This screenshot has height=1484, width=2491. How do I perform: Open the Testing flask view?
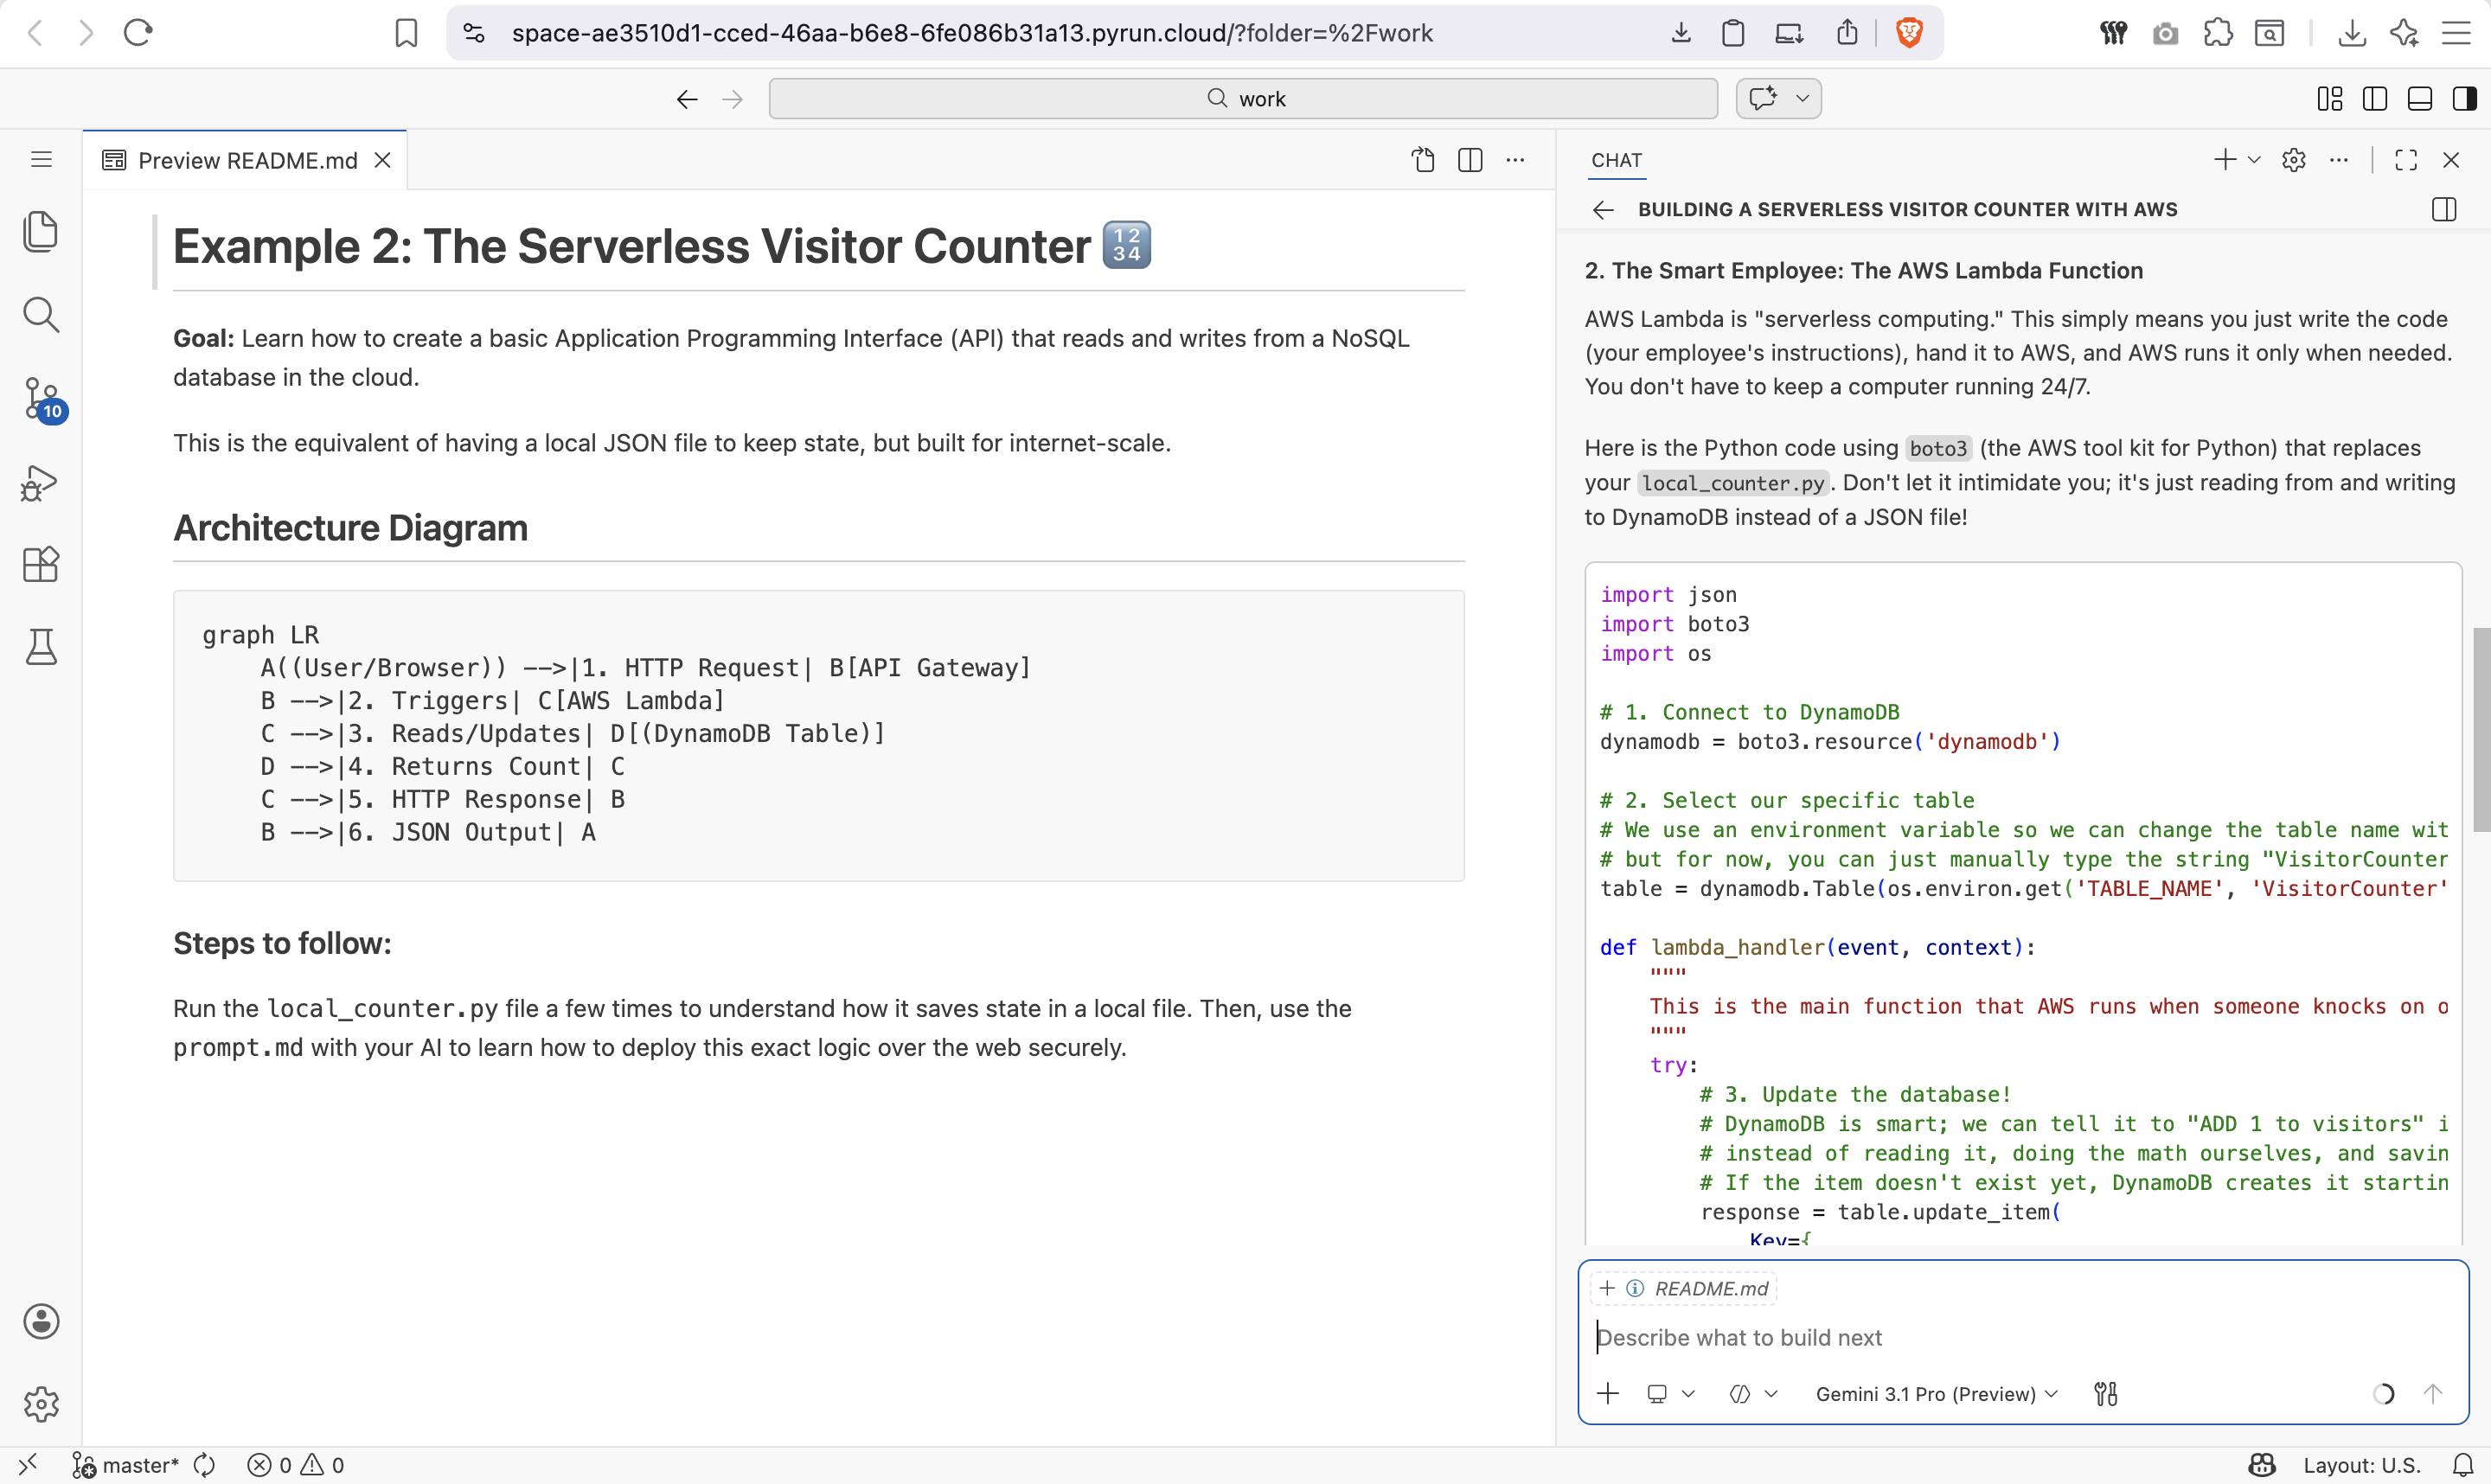tap(41, 647)
